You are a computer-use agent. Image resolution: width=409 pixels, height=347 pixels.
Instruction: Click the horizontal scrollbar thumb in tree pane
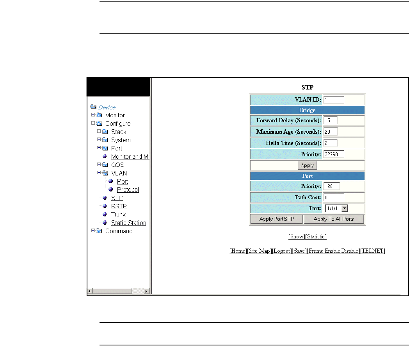tap(112, 291)
